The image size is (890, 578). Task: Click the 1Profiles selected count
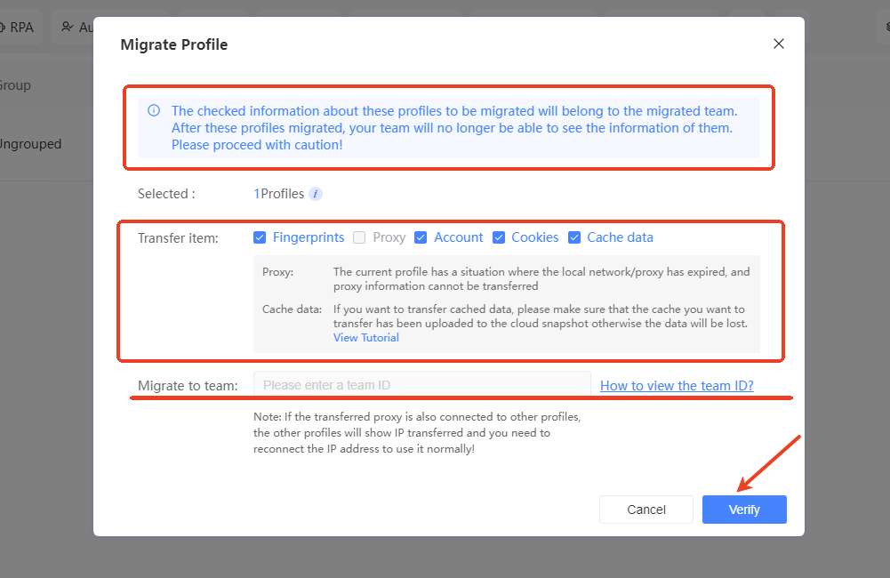pyautogui.click(x=279, y=194)
